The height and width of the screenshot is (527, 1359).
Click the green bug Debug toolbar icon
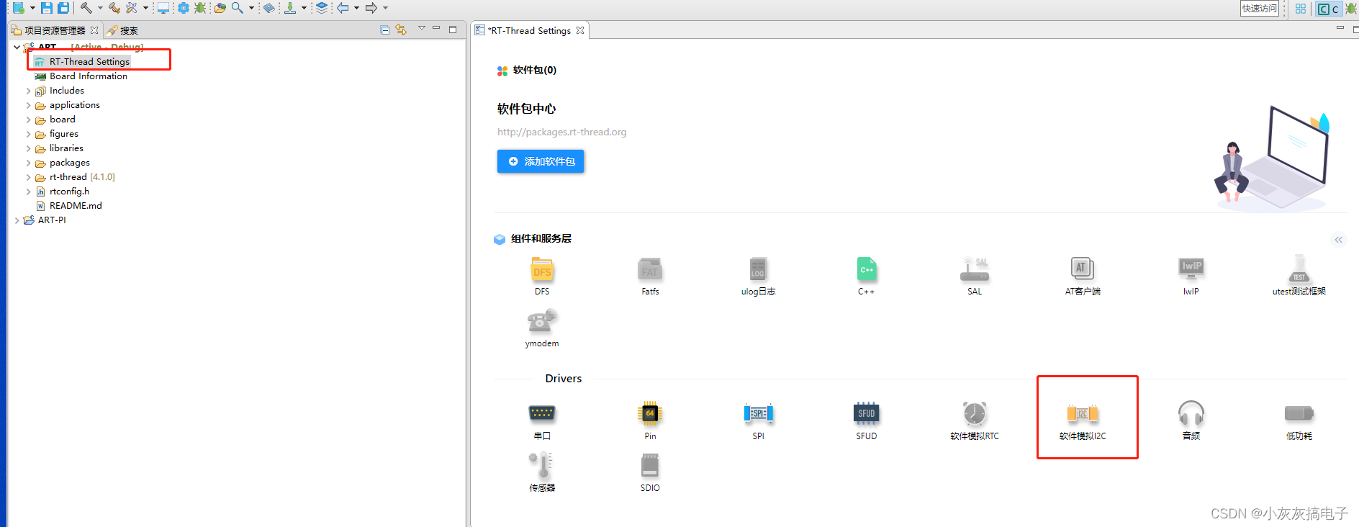pos(200,8)
